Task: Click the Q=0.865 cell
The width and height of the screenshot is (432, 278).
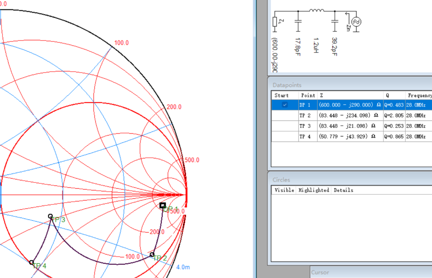Action: coord(394,136)
